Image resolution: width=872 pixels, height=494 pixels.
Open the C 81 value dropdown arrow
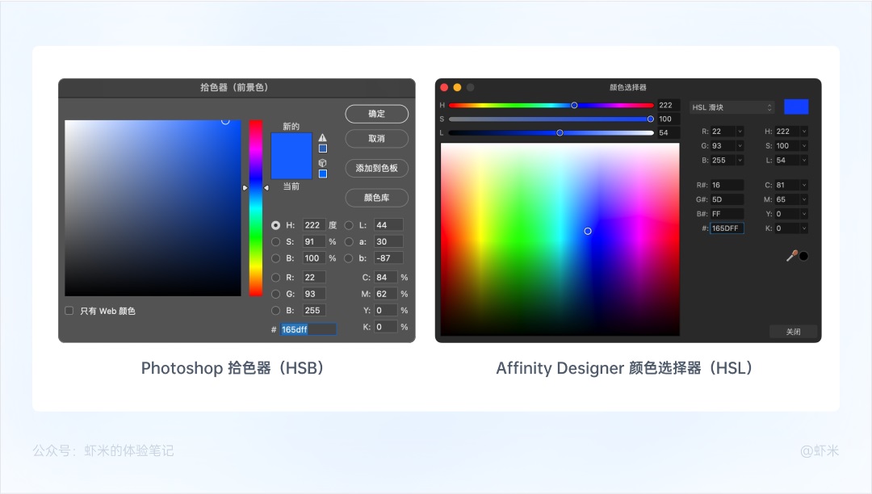804,185
